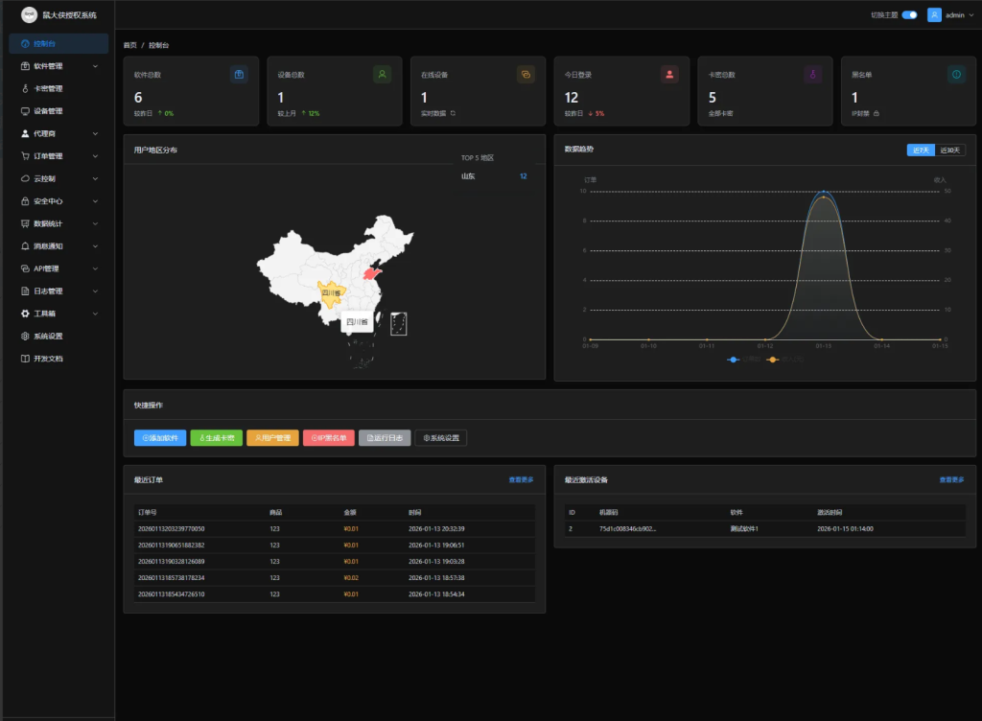Open 查看更多 for 最近订单

coord(523,478)
